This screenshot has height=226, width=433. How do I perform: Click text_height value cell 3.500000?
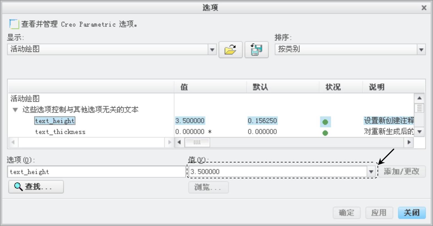click(x=190, y=121)
